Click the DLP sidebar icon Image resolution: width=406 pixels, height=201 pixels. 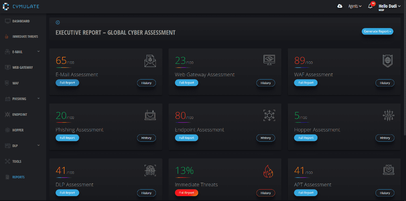coord(7,146)
